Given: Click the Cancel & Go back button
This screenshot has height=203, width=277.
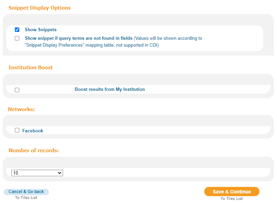Looking at the screenshot, I should pos(26,192).
